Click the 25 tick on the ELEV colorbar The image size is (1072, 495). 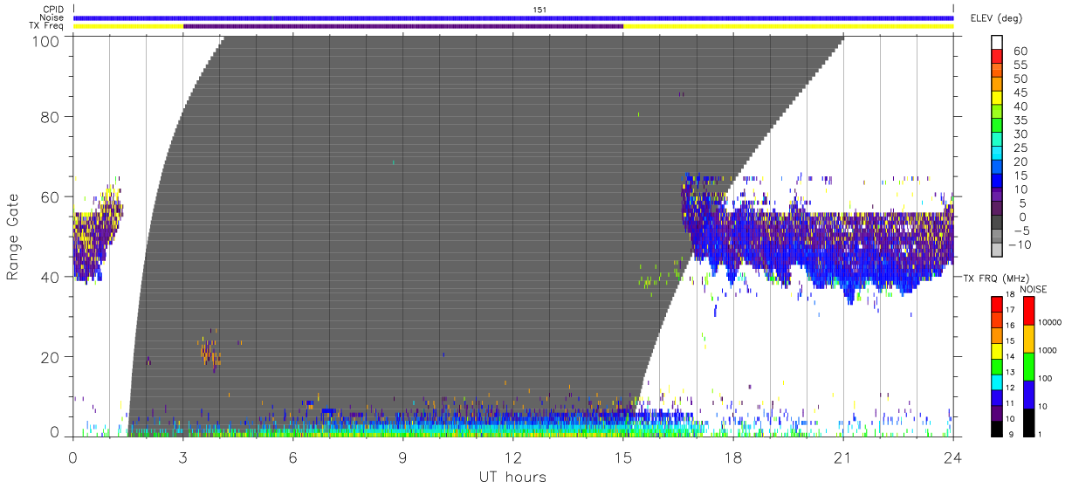pos(1019,148)
